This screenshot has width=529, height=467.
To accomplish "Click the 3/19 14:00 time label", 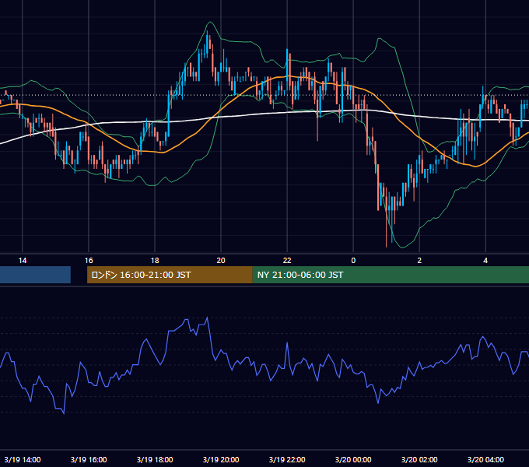I will click(x=23, y=459).
